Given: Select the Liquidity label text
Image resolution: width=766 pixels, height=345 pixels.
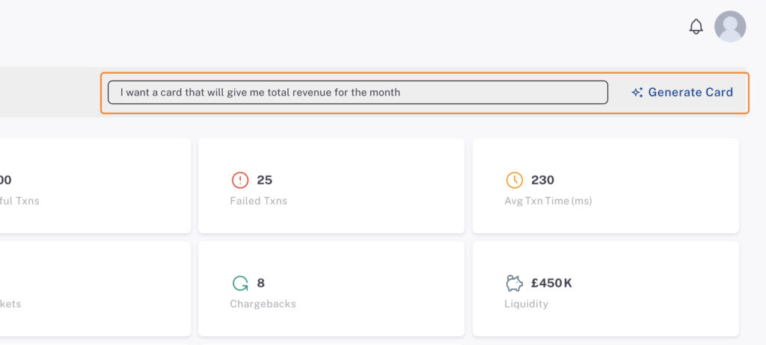Looking at the screenshot, I should pyautogui.click(x=526, y=303).
